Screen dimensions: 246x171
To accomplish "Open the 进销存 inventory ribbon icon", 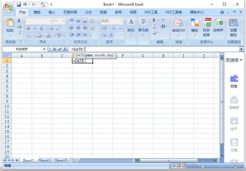I will (218, 22).
